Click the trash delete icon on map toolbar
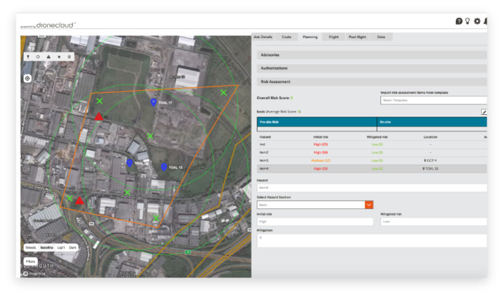The height and width of the screenshot is (297, 503). click(69, 57)
